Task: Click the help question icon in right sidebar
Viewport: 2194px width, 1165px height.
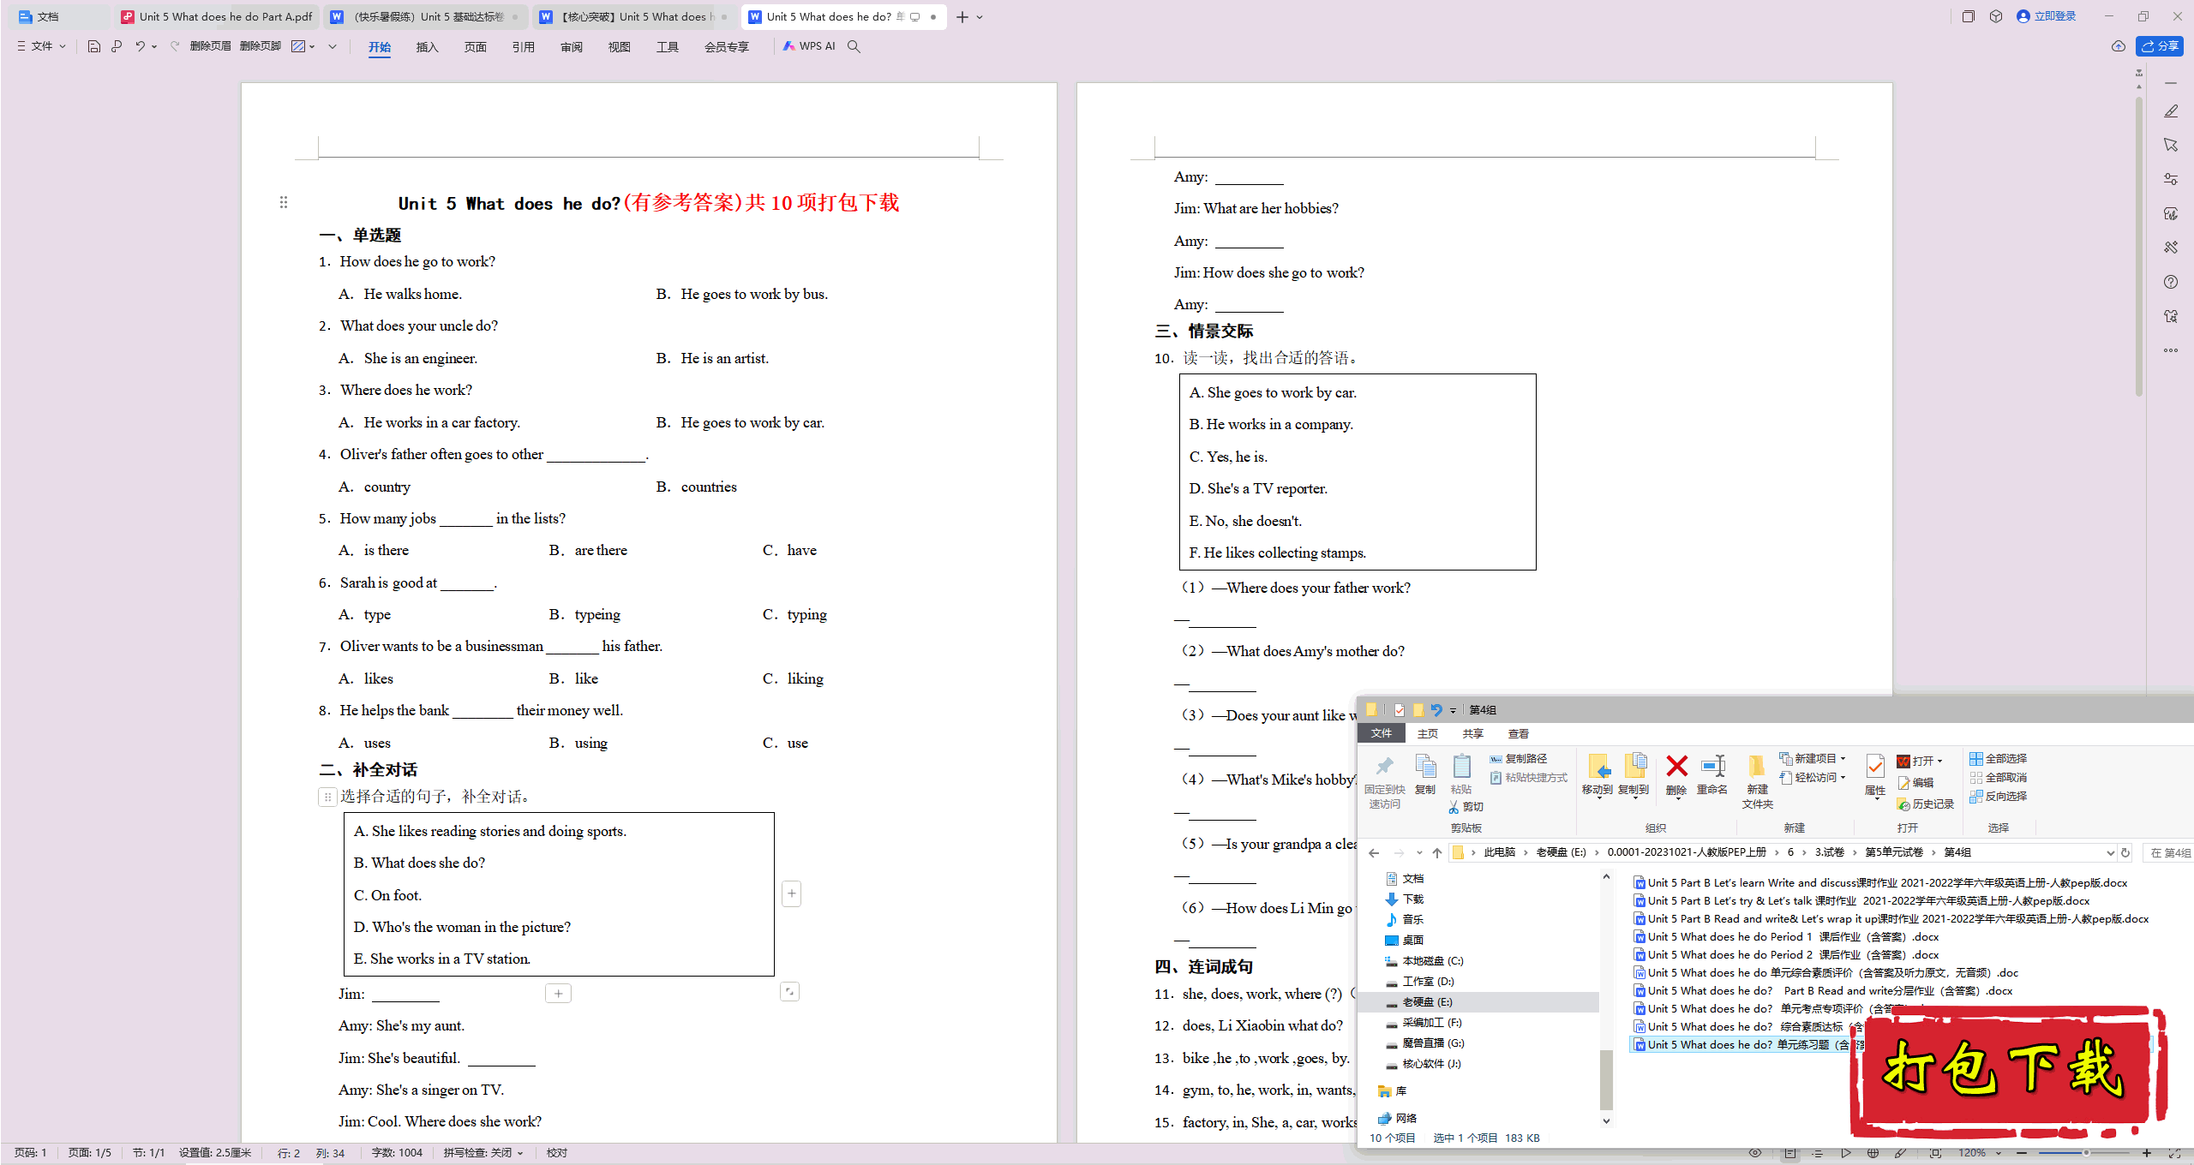Action: coord(2171,282)
